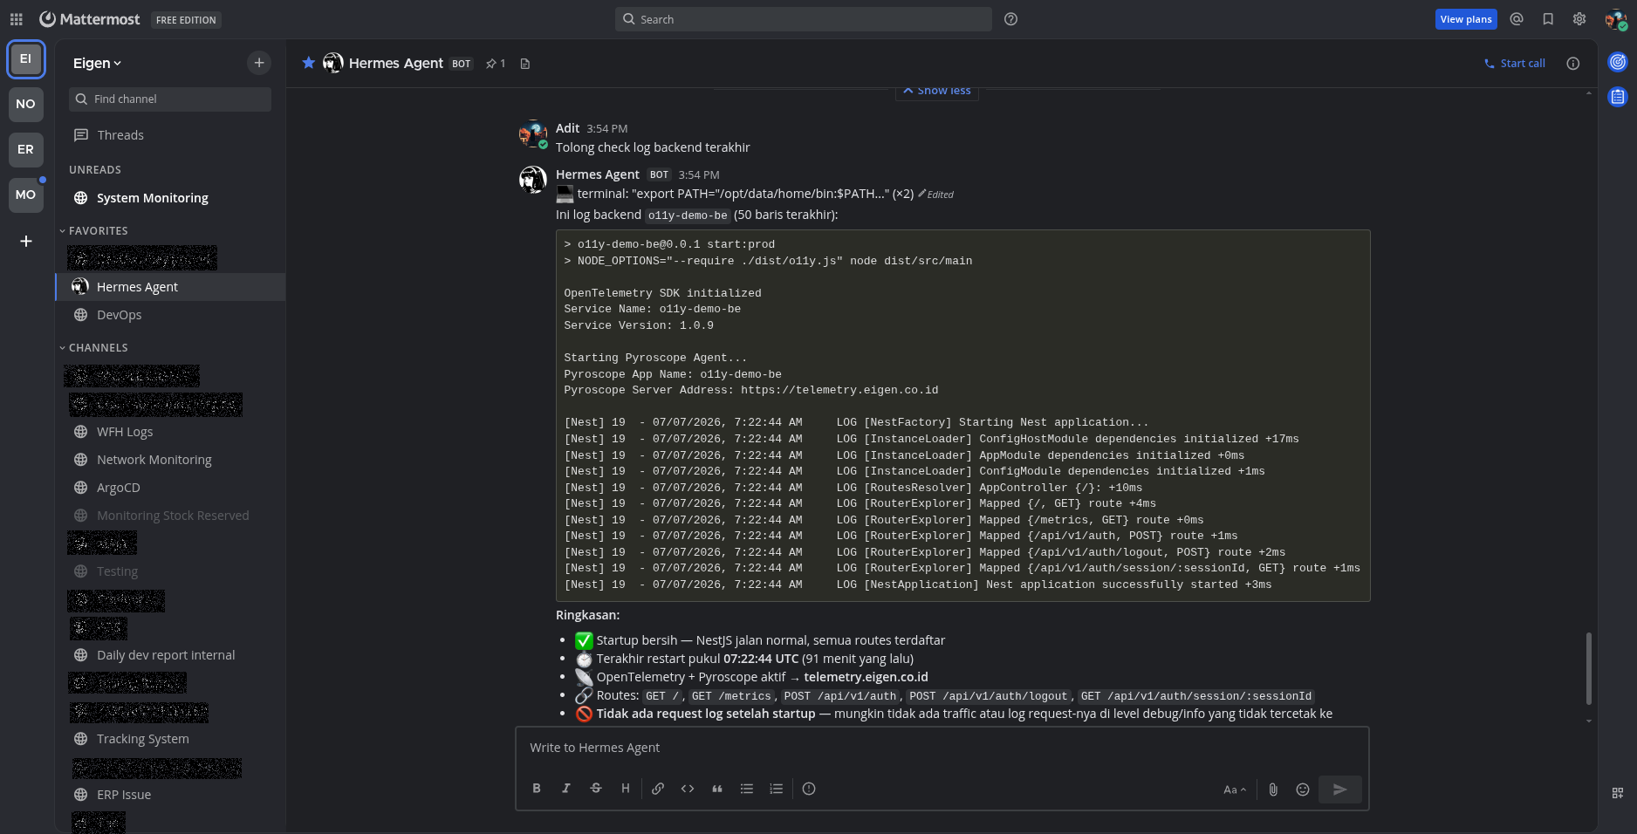Open DevOps channel
The height and width of the screenshot is (834, 1637).
coord(170,315)
